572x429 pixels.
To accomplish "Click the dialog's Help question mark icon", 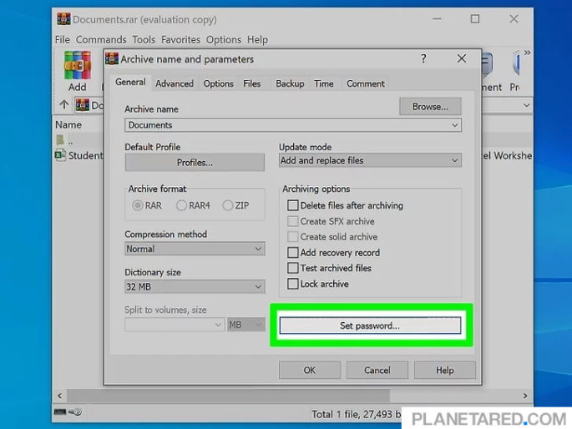I will tap(423, 59).
